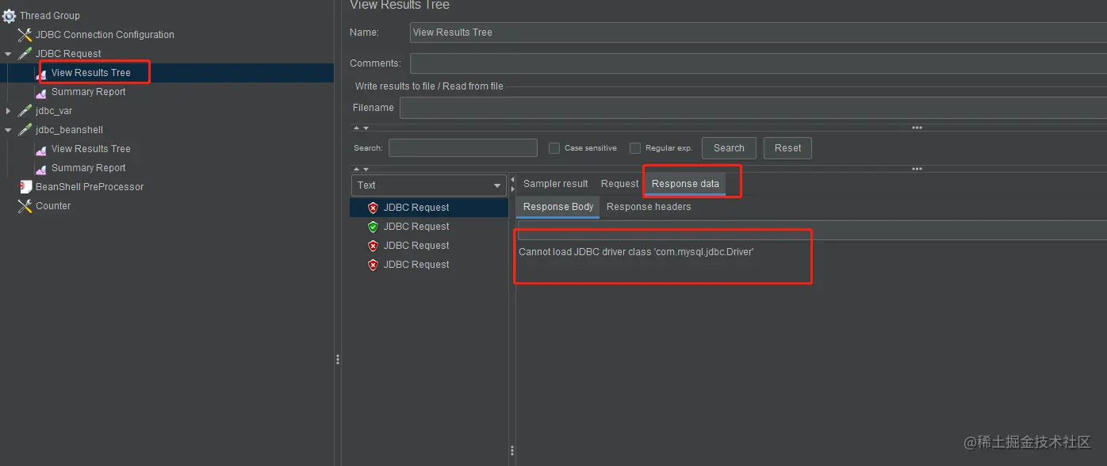
Task: Click the JDBC Request sampler pipette icon
Action: pos(25,54)
